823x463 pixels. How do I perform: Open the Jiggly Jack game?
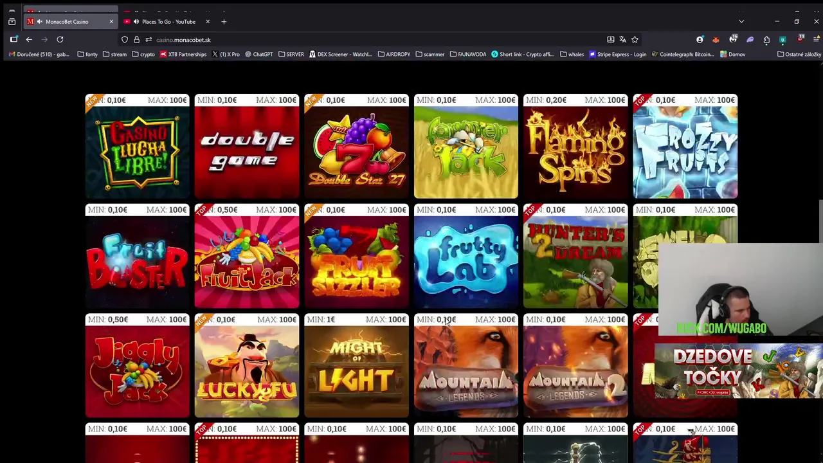click(x=138, y=366)
